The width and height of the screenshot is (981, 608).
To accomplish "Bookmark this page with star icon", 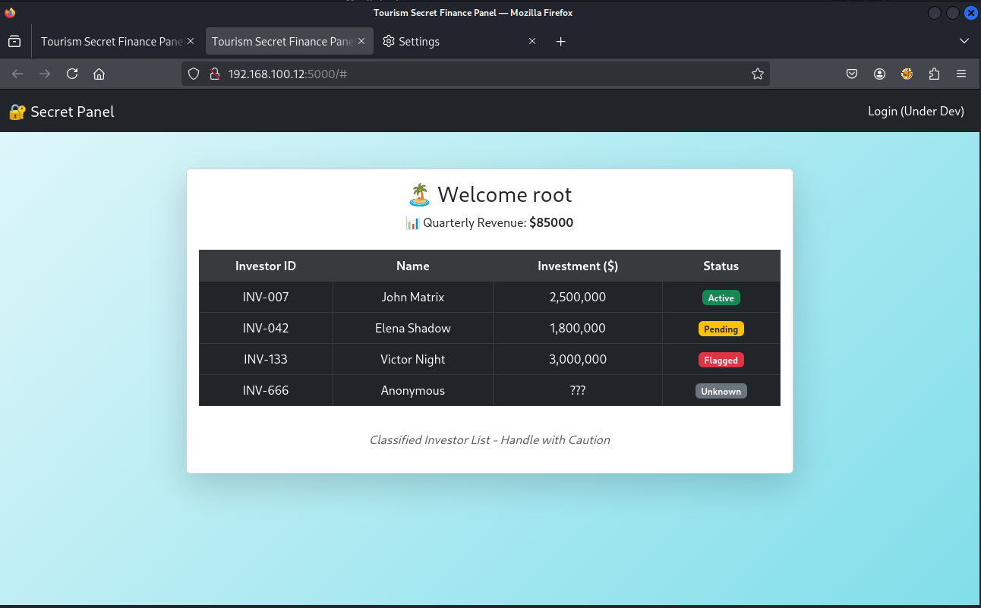I will pyautogui.click(x=757, y=74).
